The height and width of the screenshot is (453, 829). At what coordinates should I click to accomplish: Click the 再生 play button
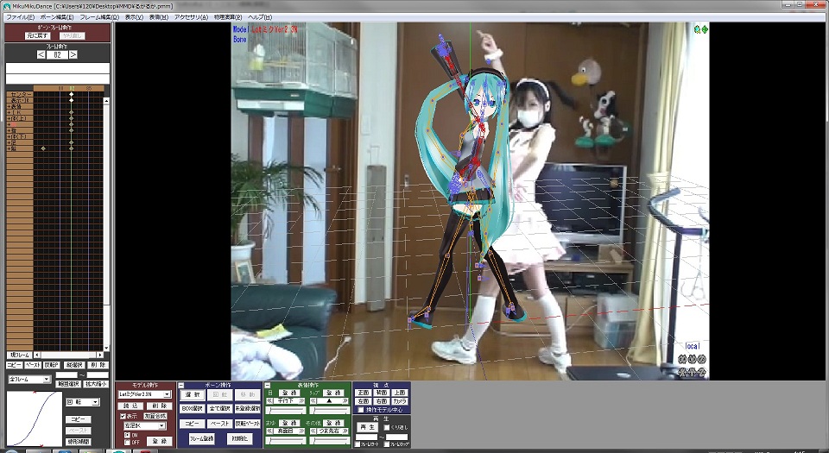click(x=368, y=427)
